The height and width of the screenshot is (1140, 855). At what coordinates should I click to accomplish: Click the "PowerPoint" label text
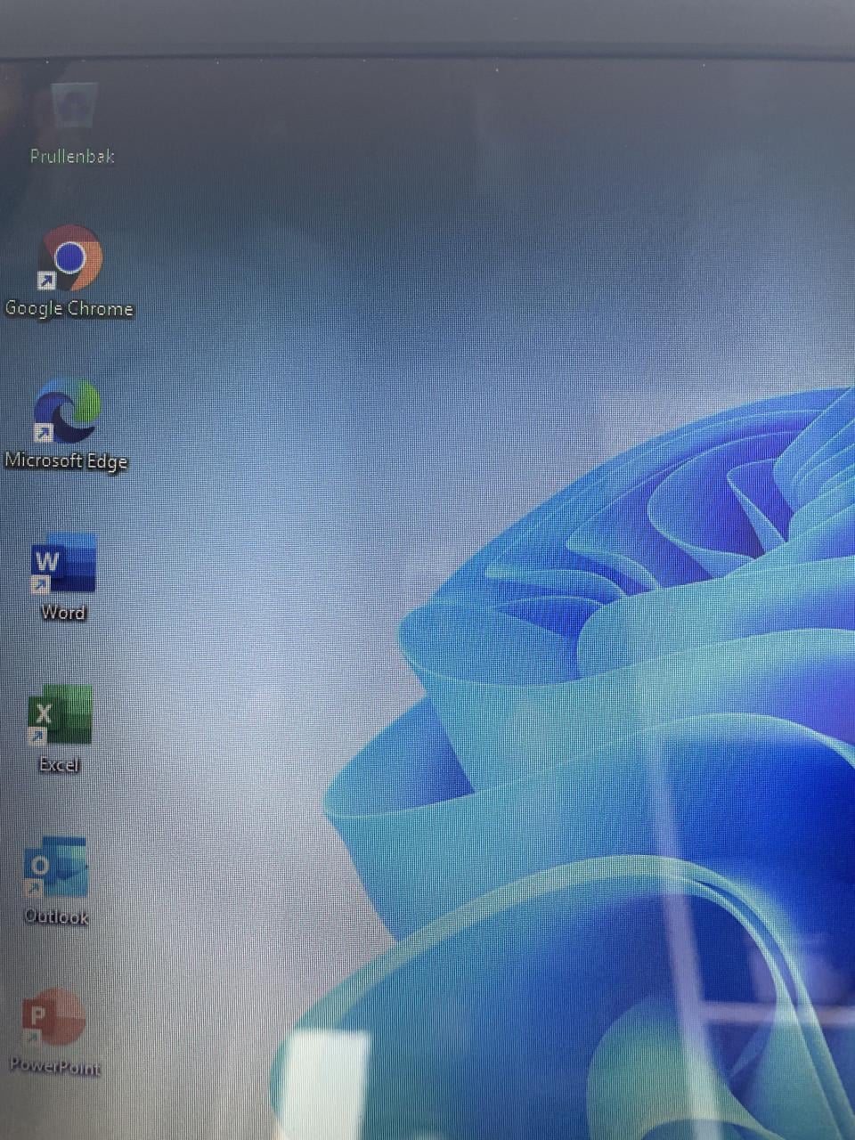point(54,1066)
